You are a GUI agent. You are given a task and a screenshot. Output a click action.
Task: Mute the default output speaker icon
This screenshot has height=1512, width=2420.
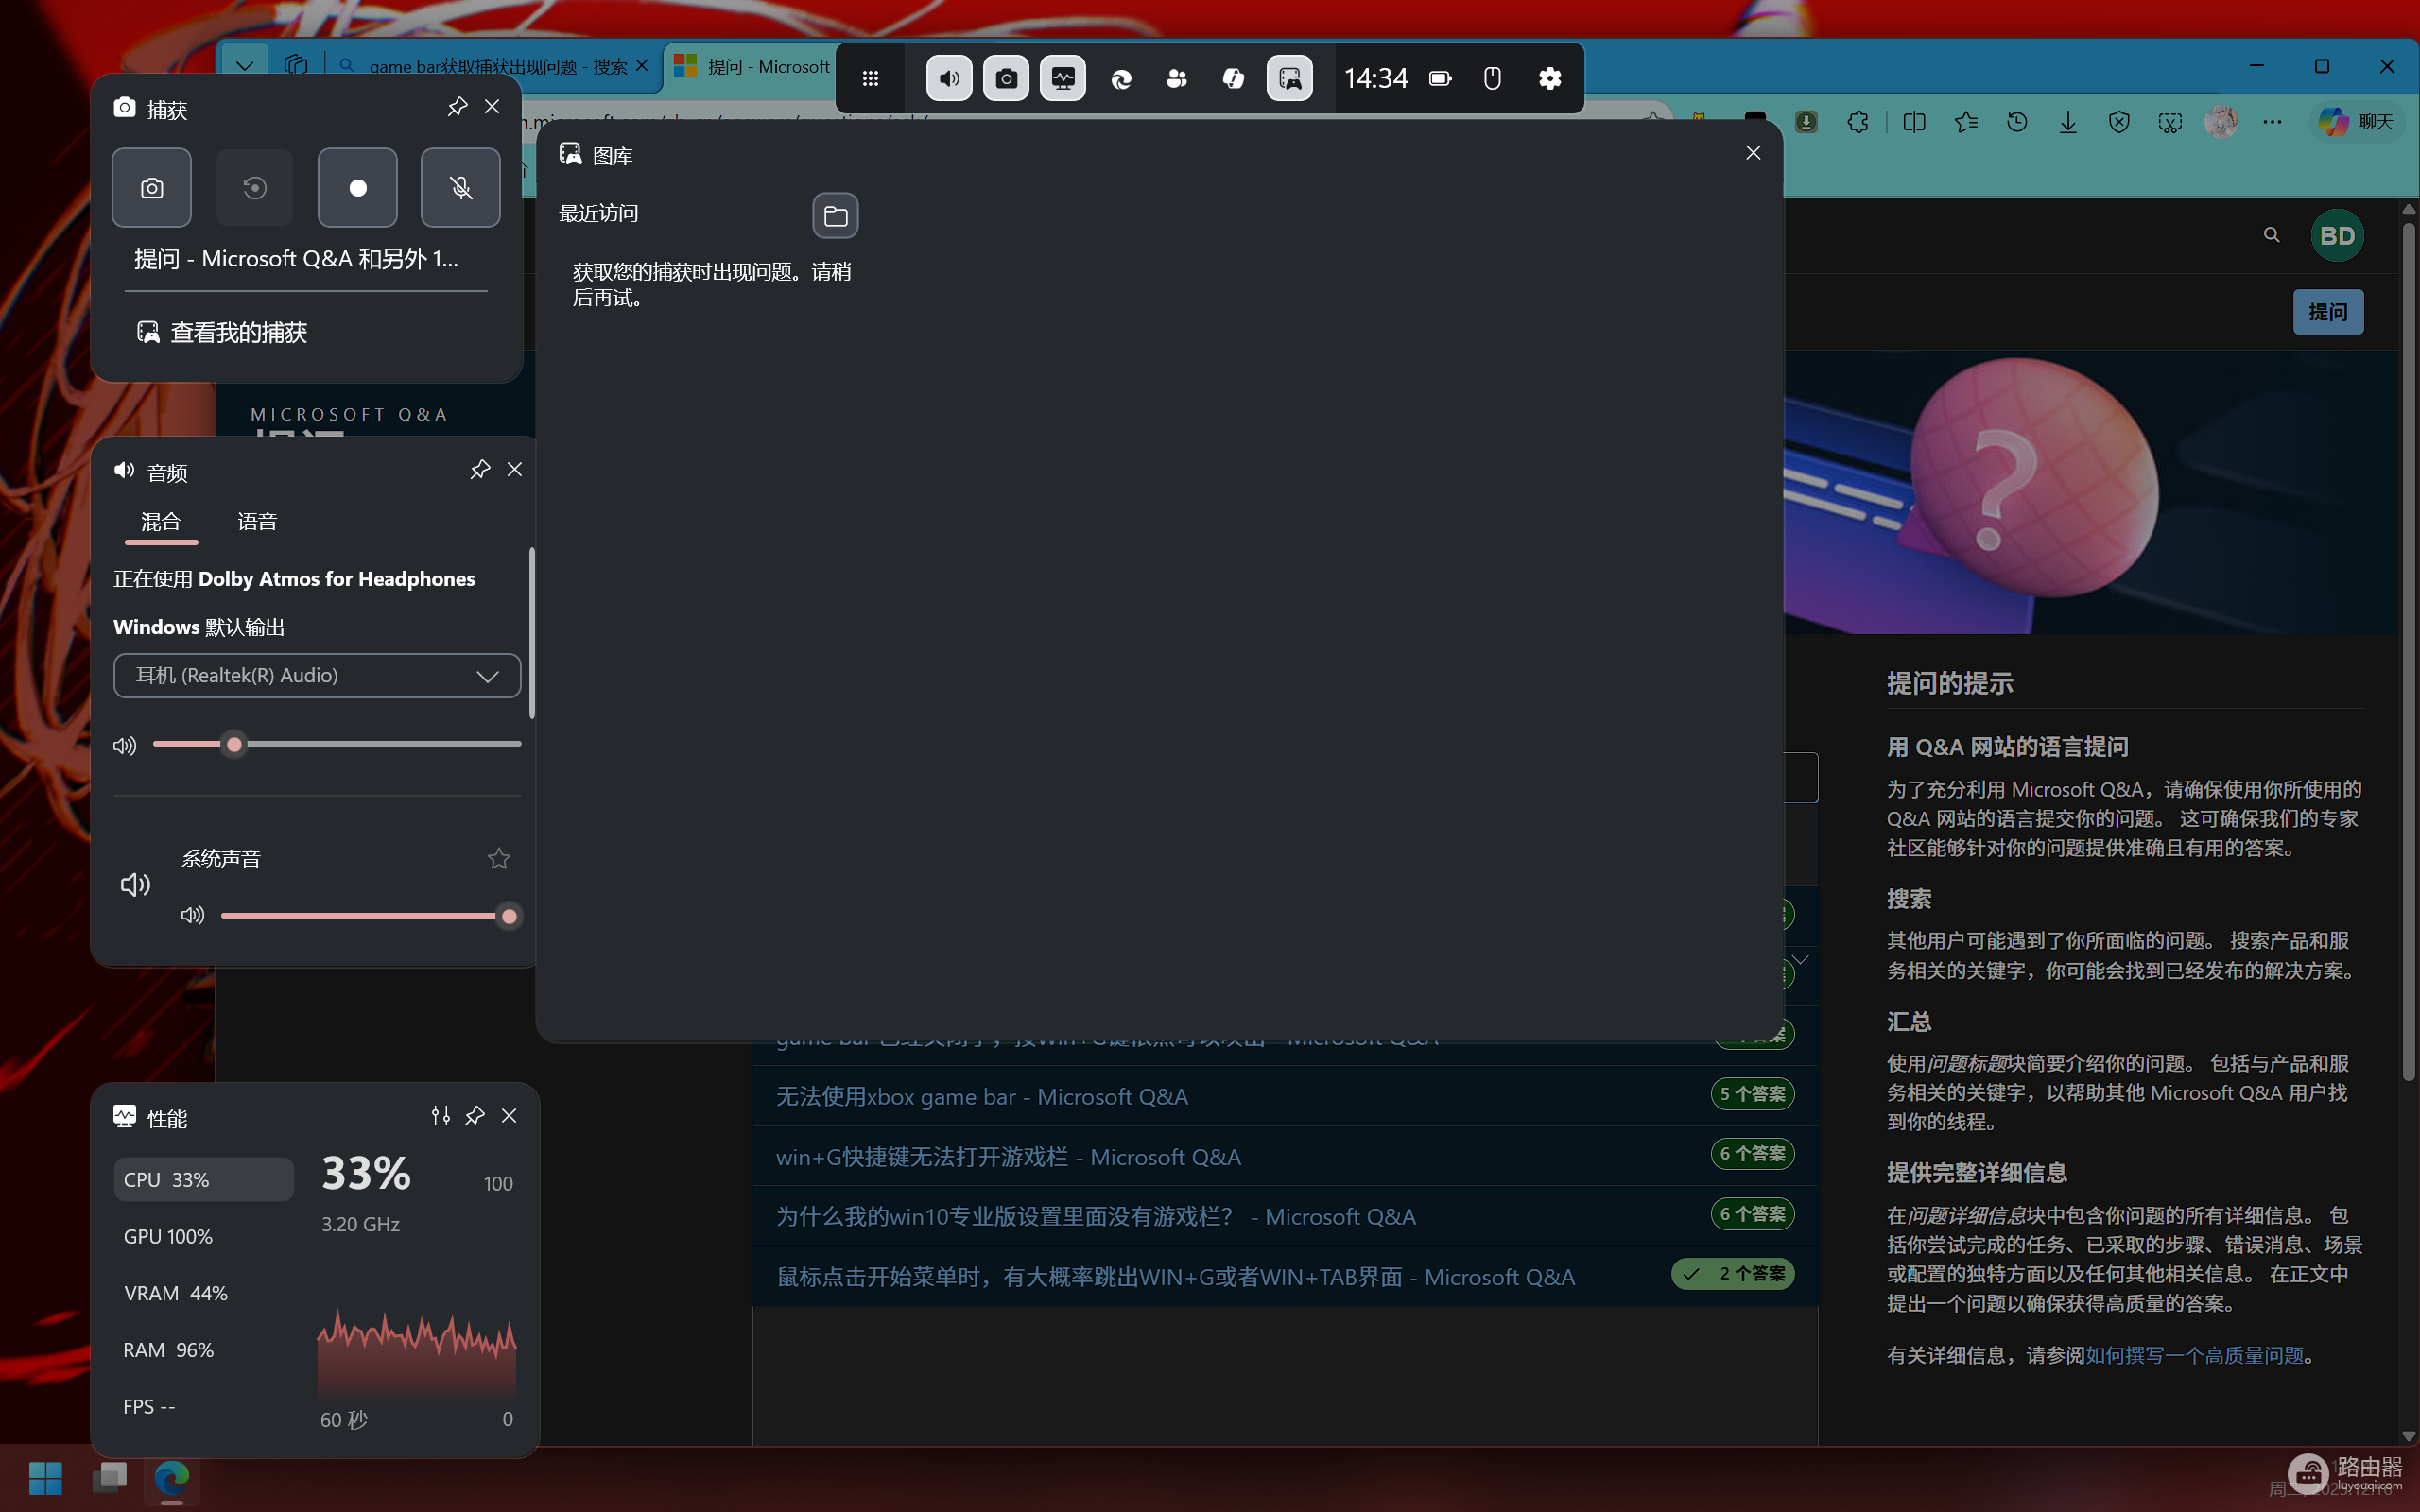(125, 745)
